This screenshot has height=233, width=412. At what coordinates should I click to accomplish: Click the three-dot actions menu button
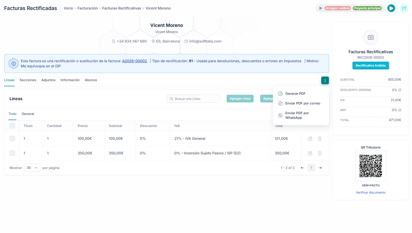[x=325, y=80]
